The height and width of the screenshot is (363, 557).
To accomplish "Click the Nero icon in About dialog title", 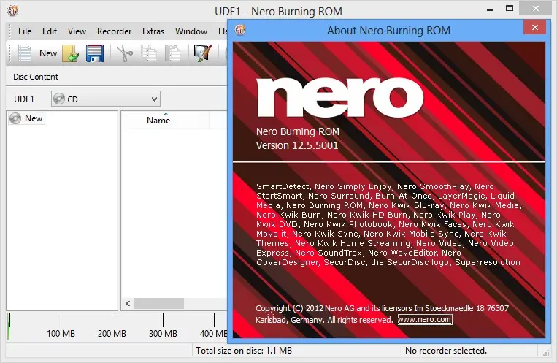I will pos(240,30).
